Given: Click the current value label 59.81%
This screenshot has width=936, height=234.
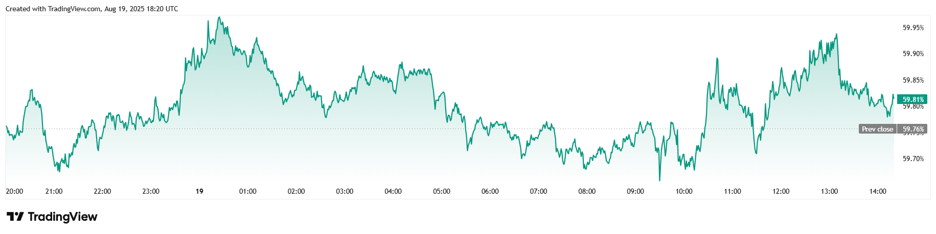Looking at the screenshot, I should tap(912, 99).
